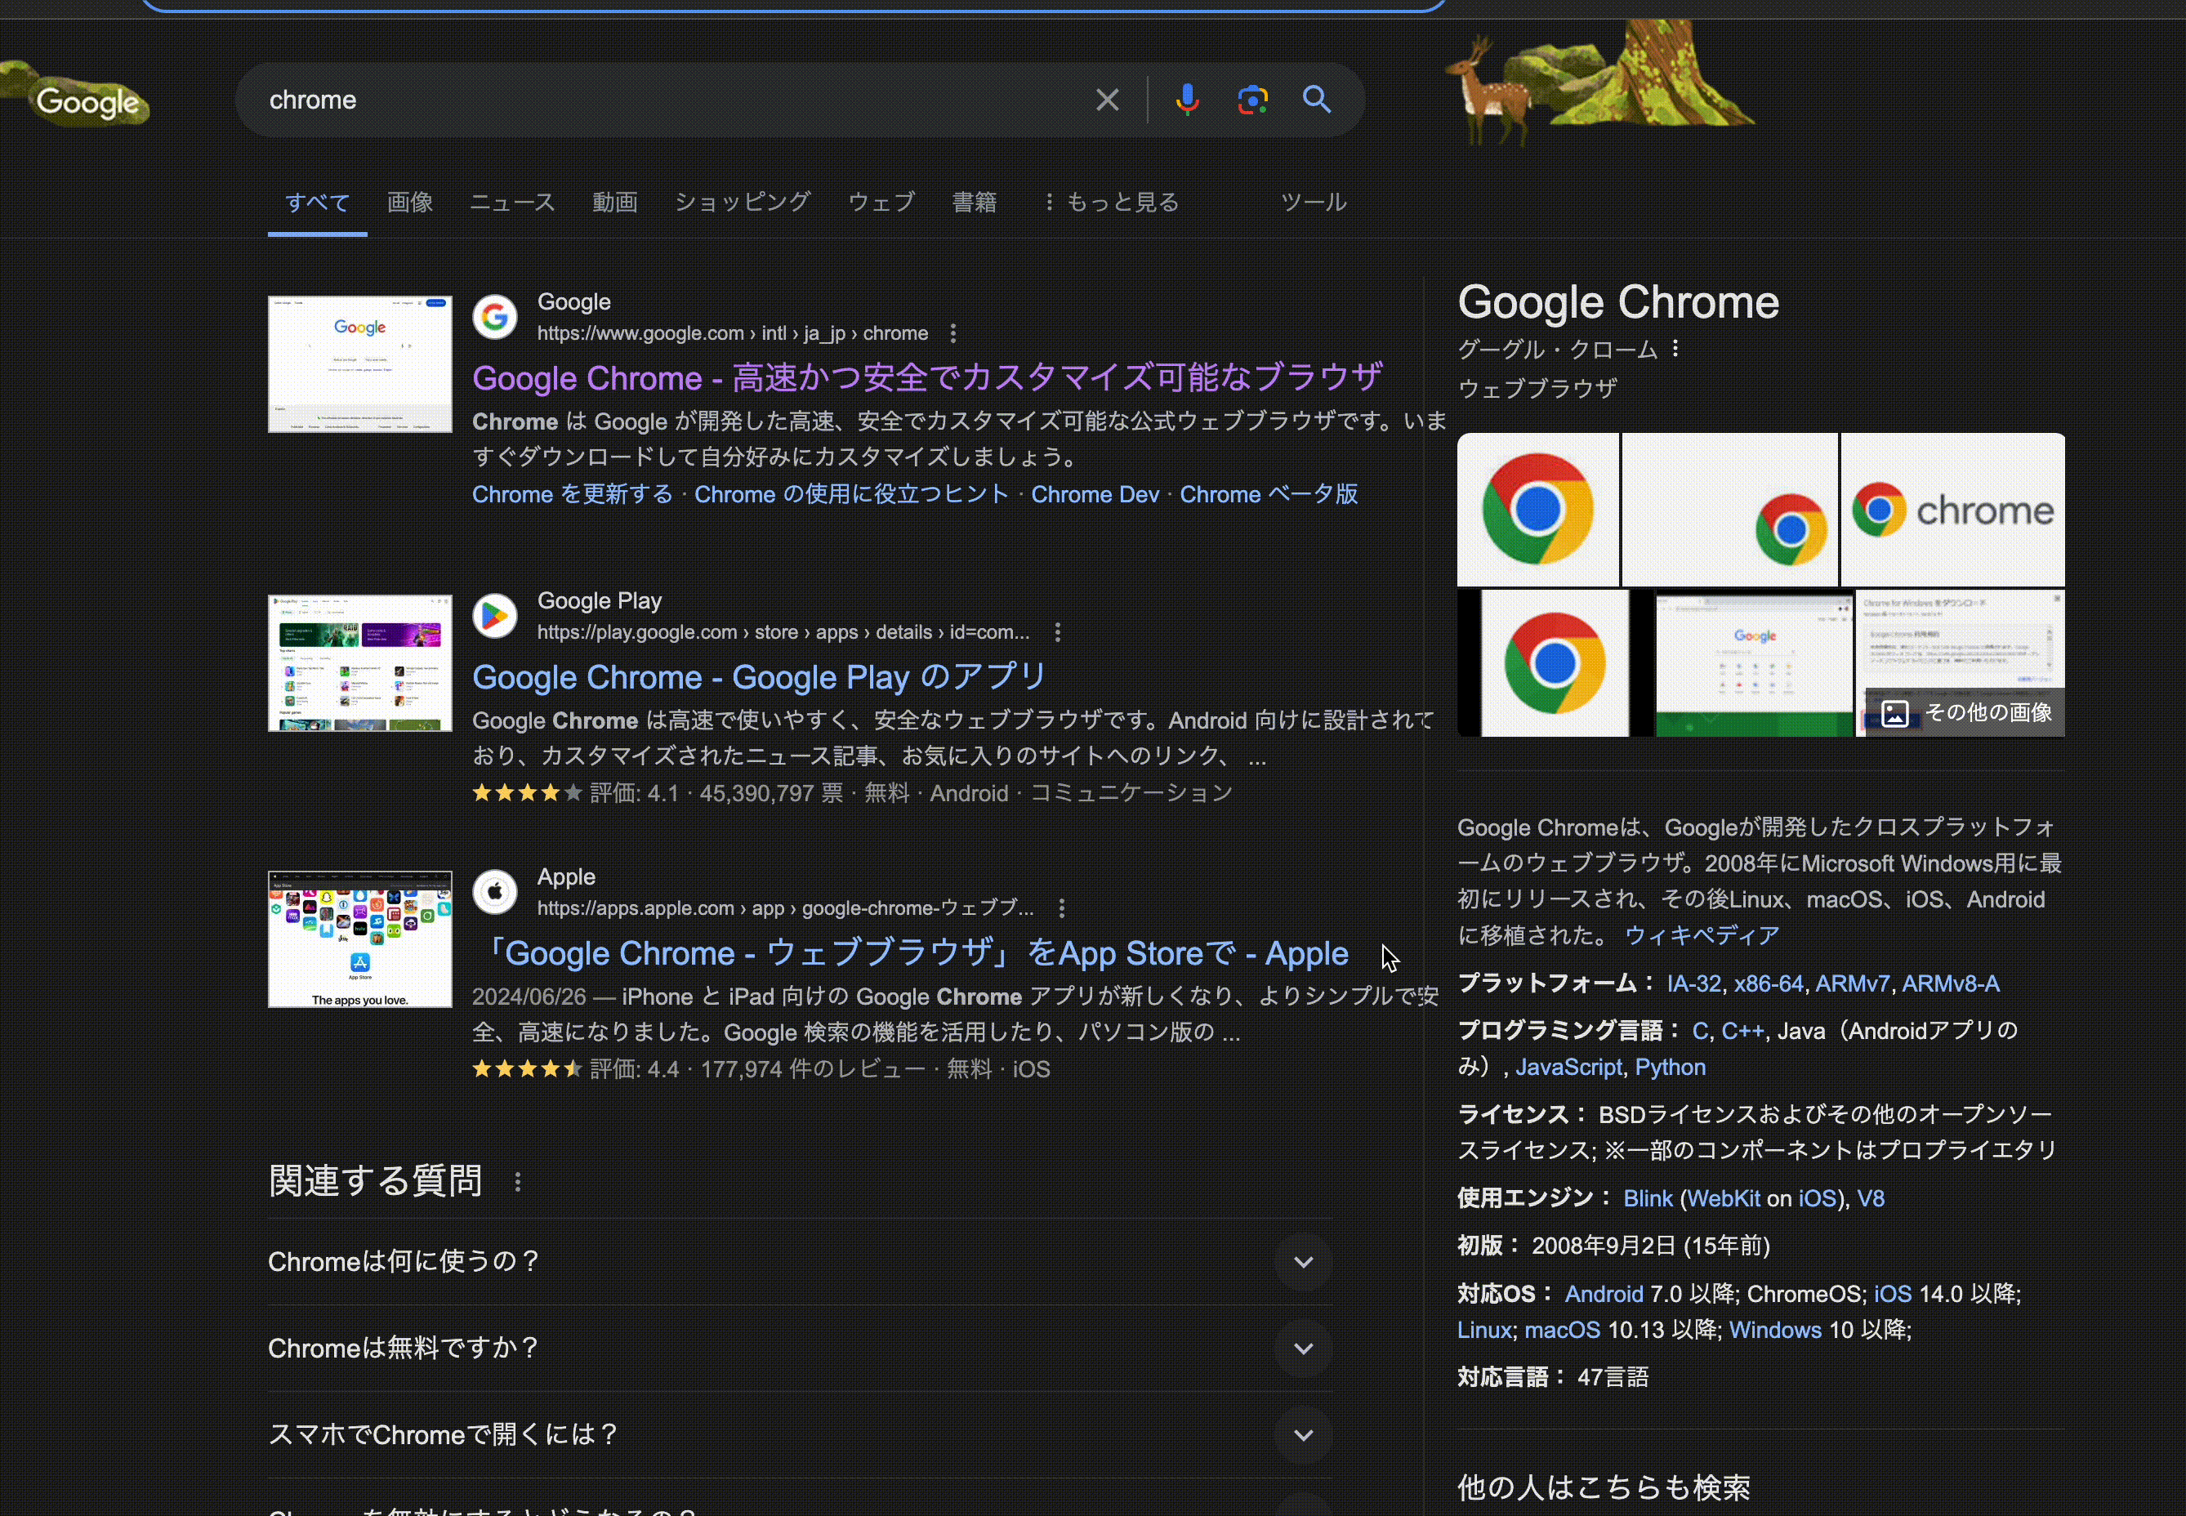Open the もっと見る dropdown menu
Image resolution: width=2186 pixels, height=1516 pixels.
[1112, 203]
